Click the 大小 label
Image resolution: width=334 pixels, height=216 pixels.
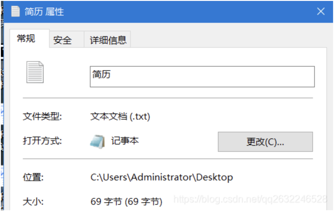(x=33, y=201)
